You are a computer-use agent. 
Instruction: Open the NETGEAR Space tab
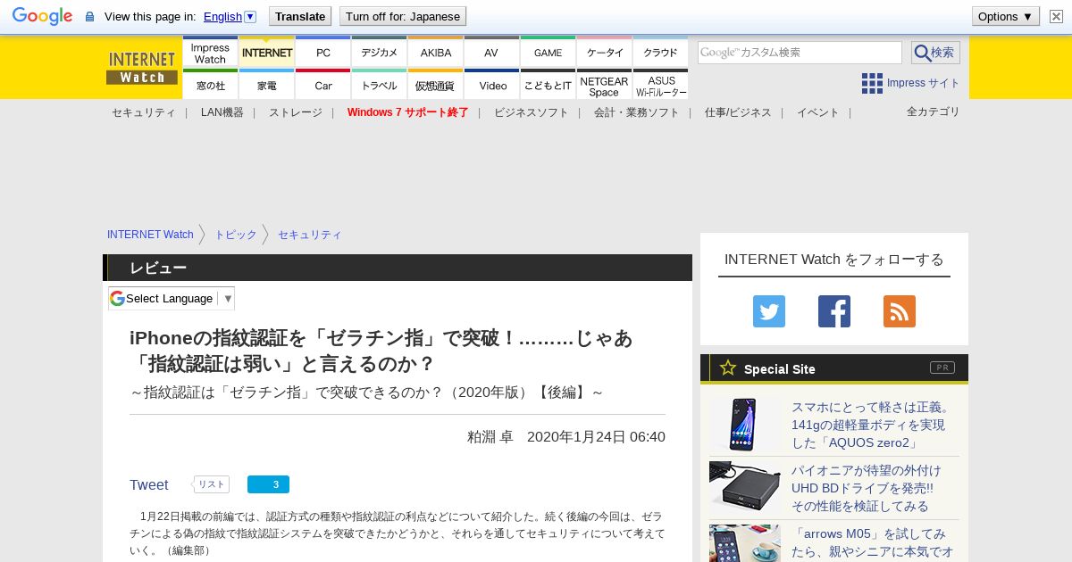(x=605, y=85)
